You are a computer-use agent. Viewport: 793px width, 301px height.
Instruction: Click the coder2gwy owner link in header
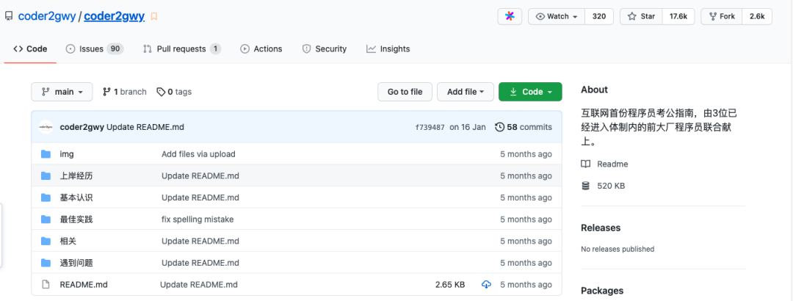pyautogui.click(x=47, y=16)
